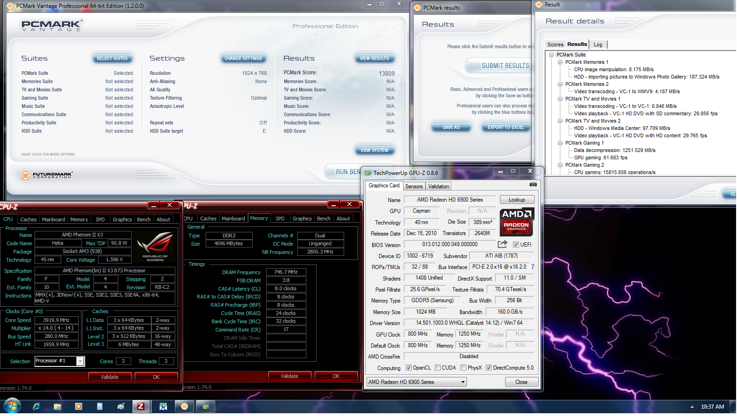Collapse the PCMark Memories 2 node

[560, 84]
